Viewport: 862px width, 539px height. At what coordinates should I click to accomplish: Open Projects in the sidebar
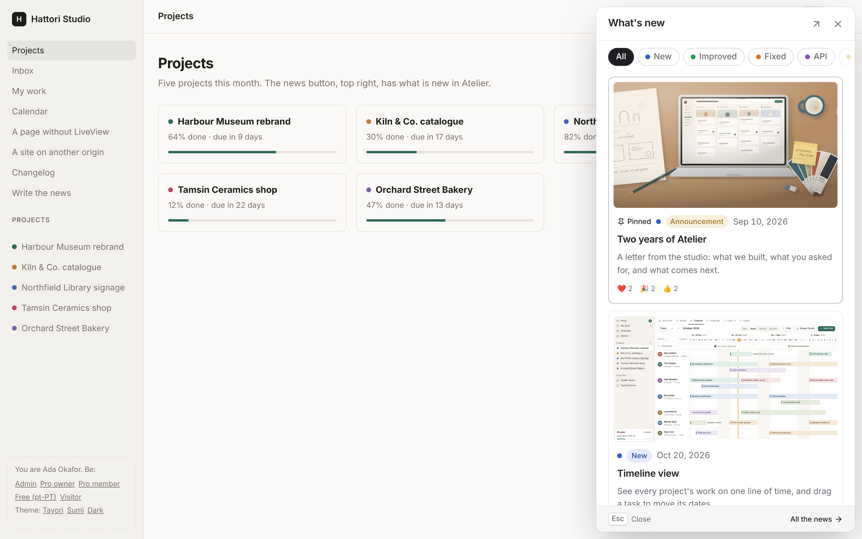point(71,50)
